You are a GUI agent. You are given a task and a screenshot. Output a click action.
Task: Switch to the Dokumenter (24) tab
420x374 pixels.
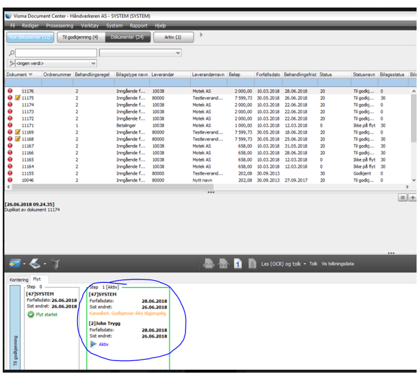click(x=127, y=37)
